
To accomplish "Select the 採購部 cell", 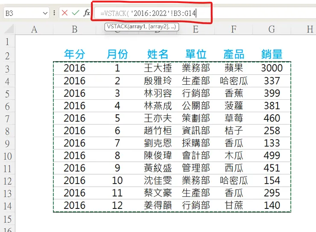I will click(x=196, y=143).
